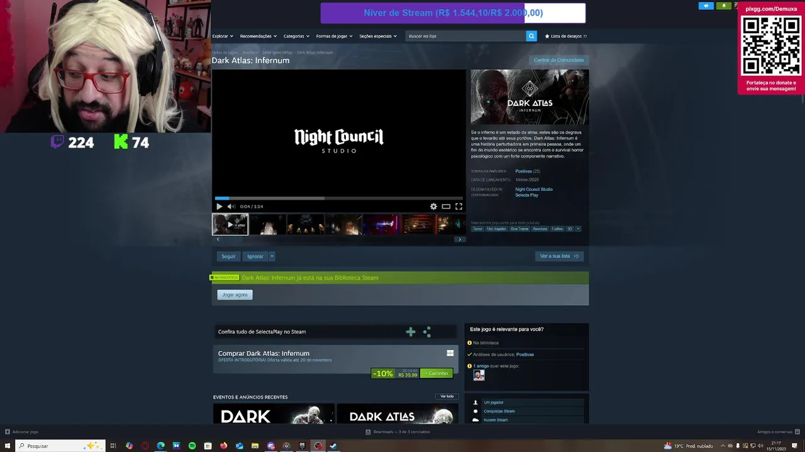
Task: Open Spotify from the taskbar
Action: pos(192,446)
